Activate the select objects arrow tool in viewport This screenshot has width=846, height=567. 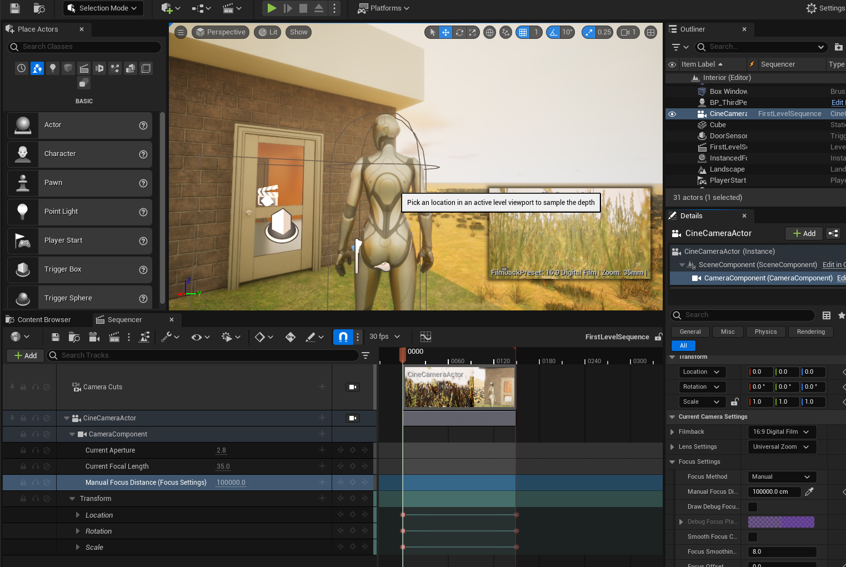(x=433, y=32)
